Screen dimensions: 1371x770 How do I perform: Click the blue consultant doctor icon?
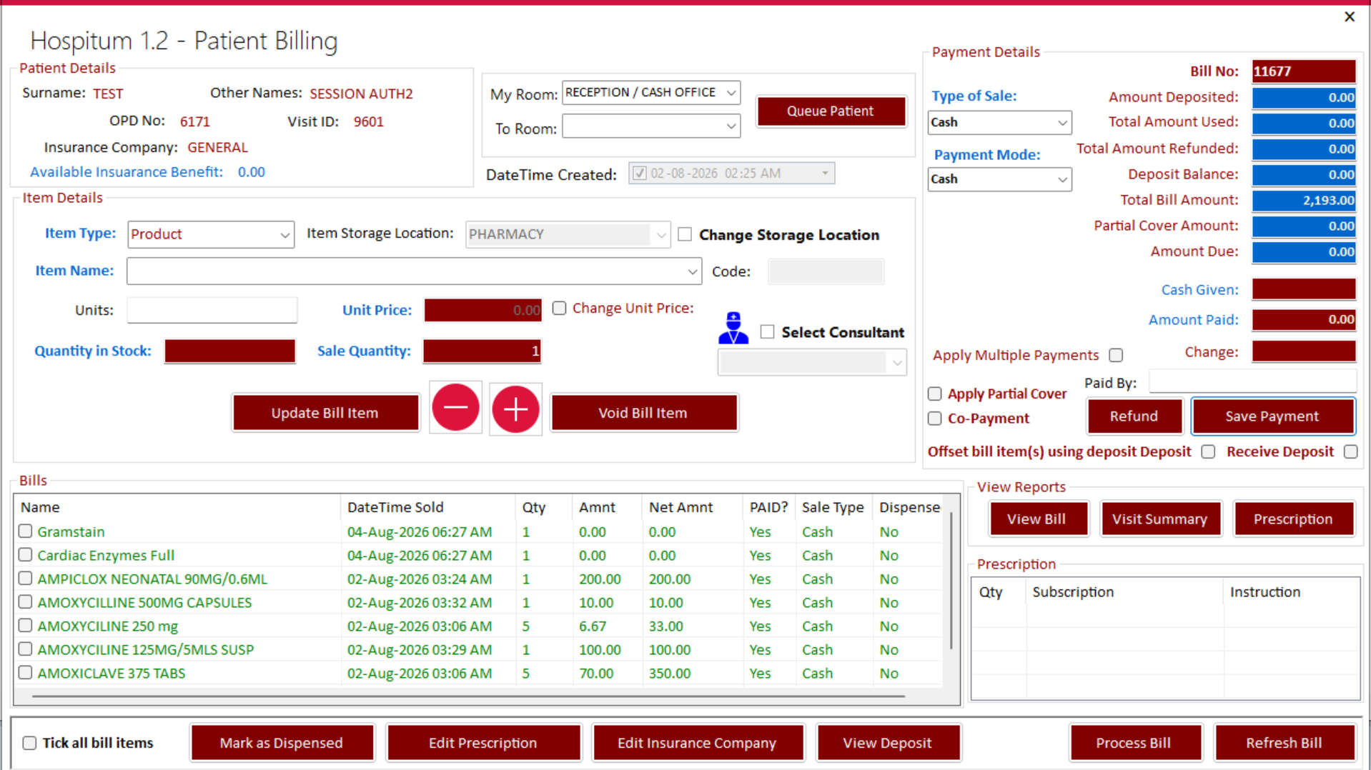point(733,328)
